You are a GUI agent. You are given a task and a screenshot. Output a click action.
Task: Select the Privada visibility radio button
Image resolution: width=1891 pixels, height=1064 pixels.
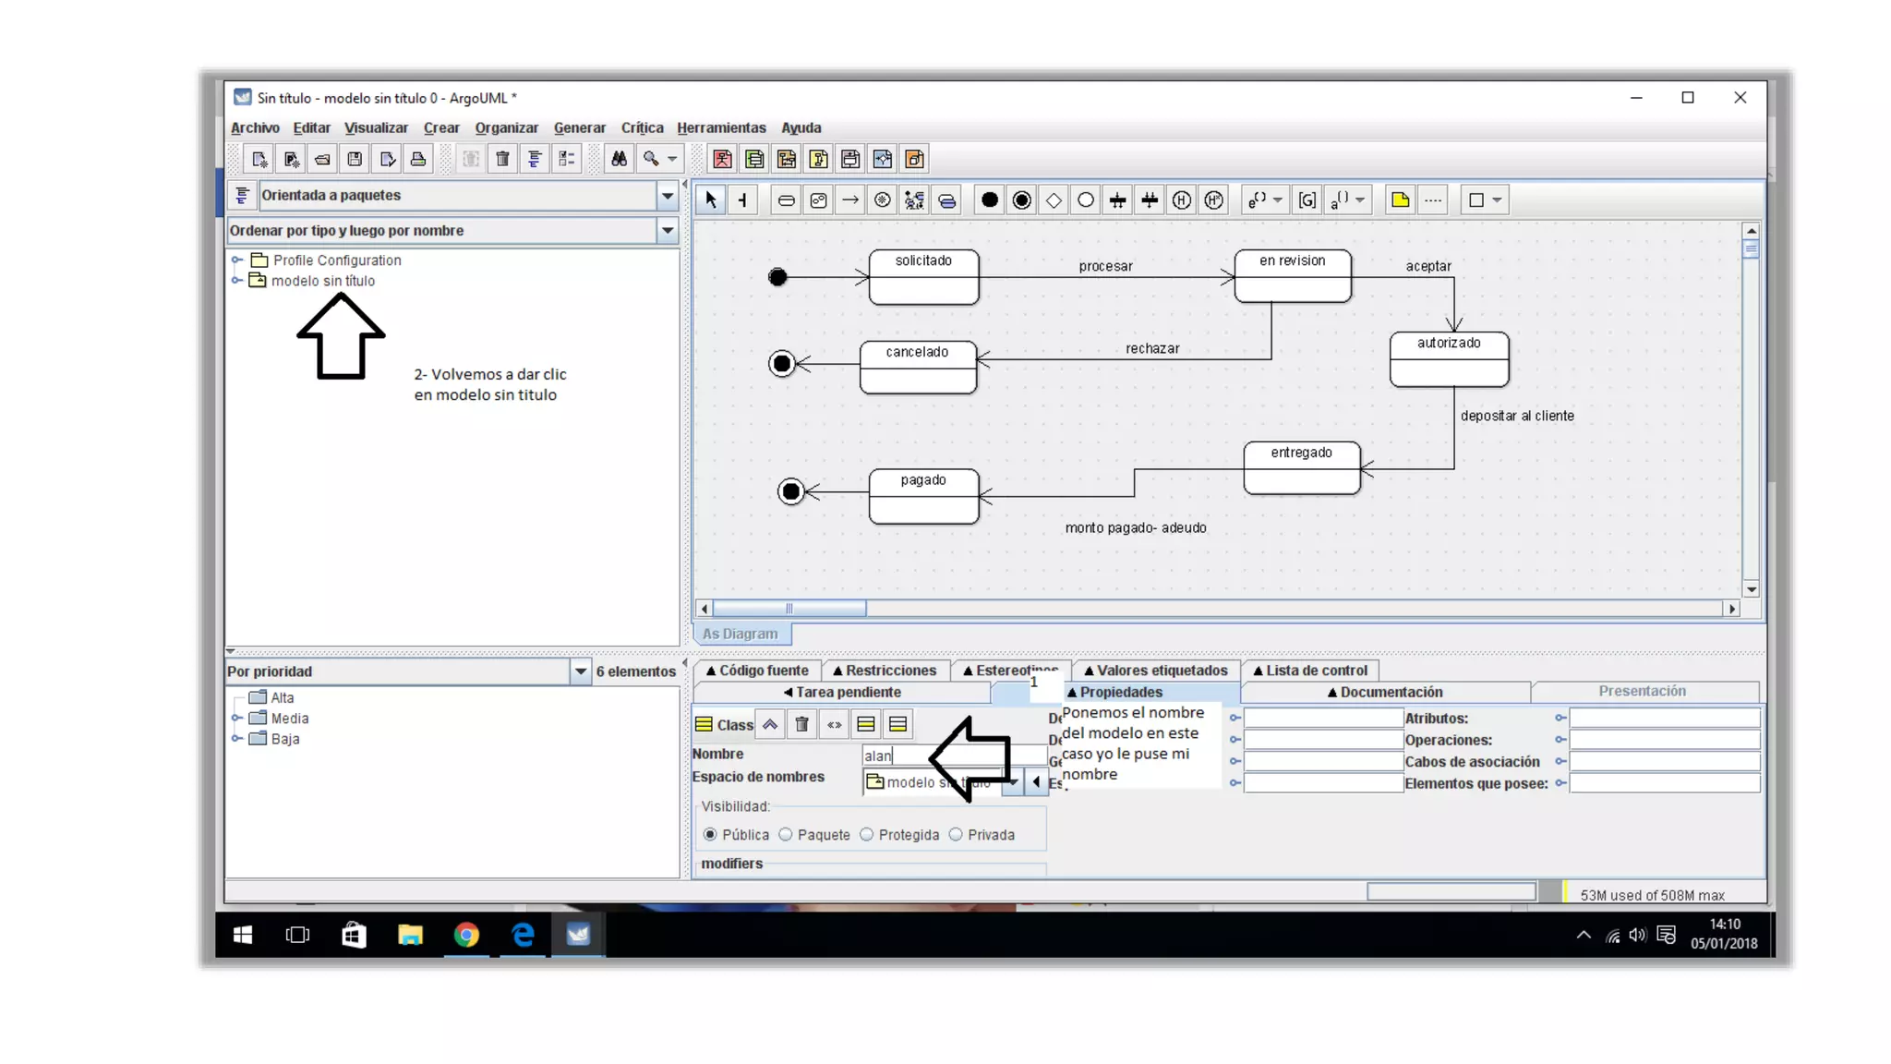956,834
